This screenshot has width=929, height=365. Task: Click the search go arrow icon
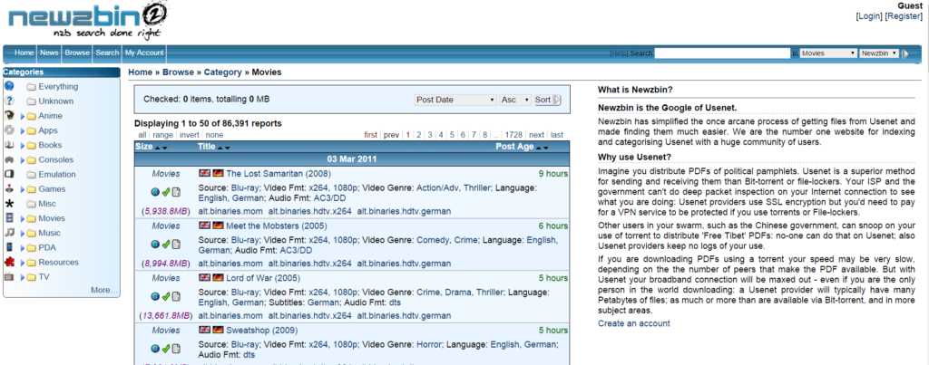coord(905,53)
